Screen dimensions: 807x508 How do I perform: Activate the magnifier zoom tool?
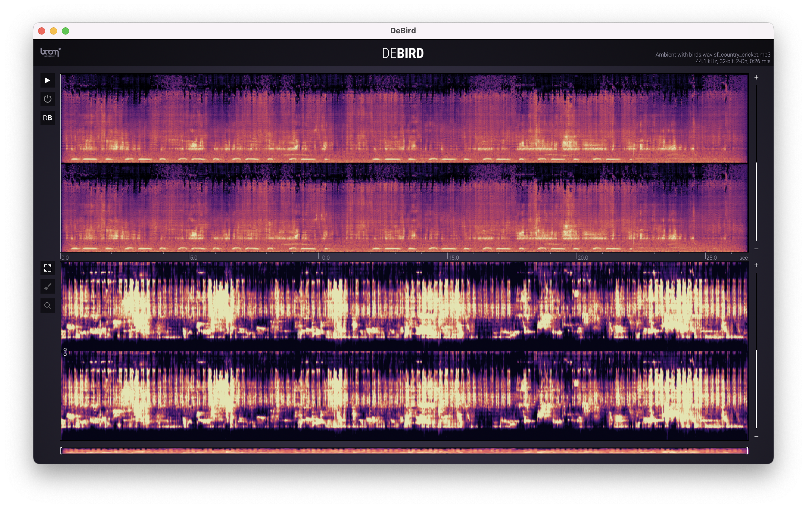tap(48, 306)
